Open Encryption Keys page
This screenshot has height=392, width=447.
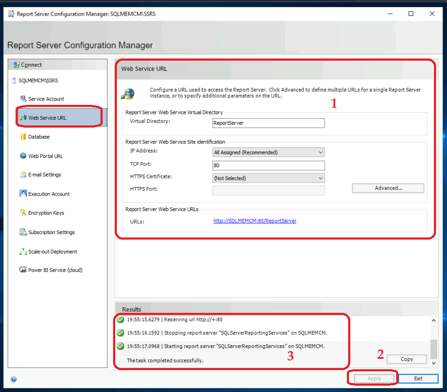point(46,213)
